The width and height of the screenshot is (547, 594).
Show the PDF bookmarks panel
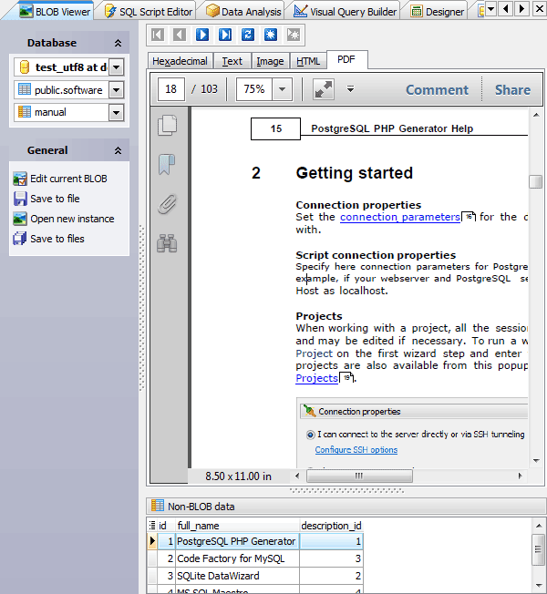click(x=167, y=164)
